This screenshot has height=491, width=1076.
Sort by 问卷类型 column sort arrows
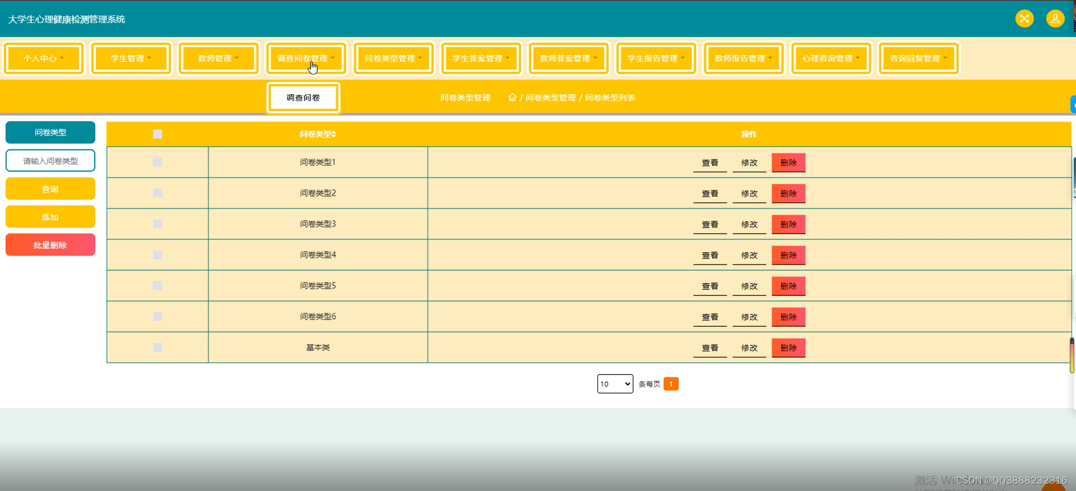tap(334, 135)
